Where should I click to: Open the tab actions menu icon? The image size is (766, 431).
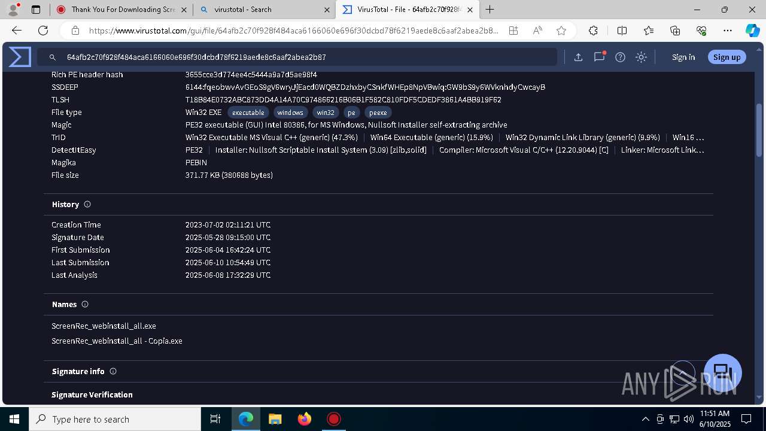pyautogui.click(x=36, y=10)
